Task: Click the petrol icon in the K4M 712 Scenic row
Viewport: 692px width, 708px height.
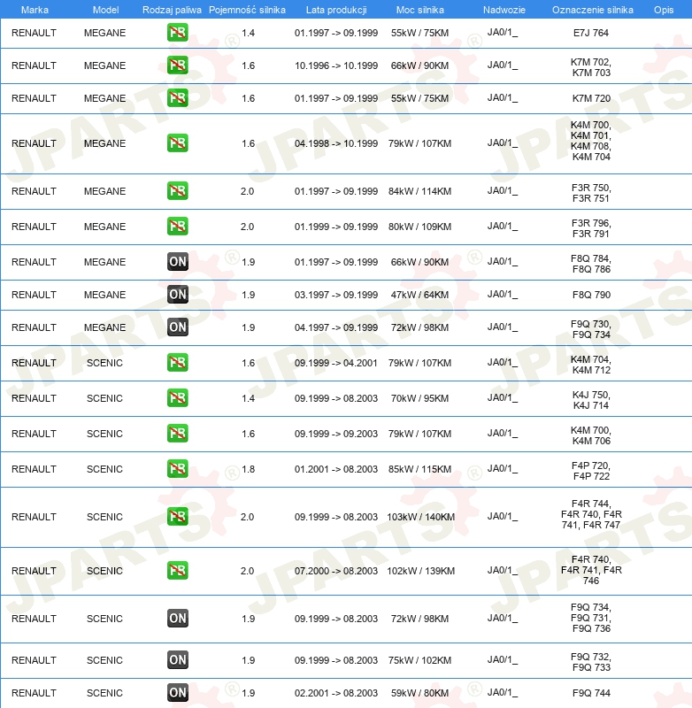Action: tap(177, 363)
